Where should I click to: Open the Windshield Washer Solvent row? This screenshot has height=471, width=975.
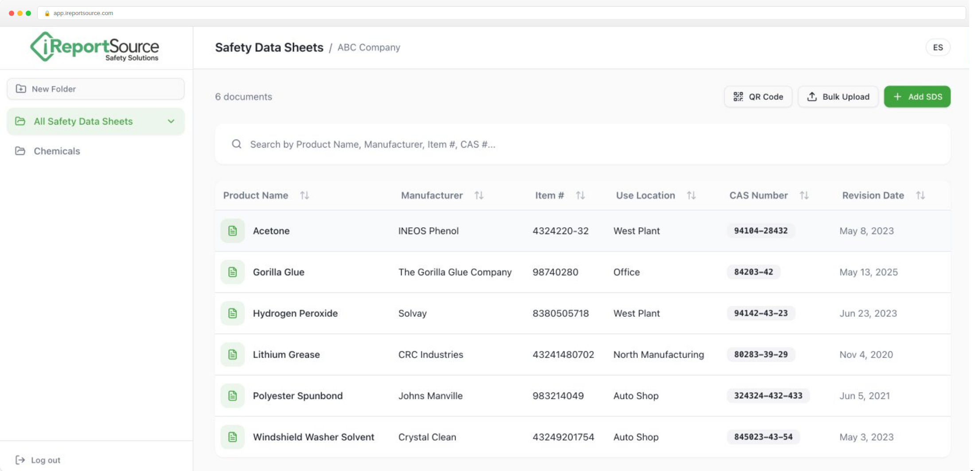583,436
